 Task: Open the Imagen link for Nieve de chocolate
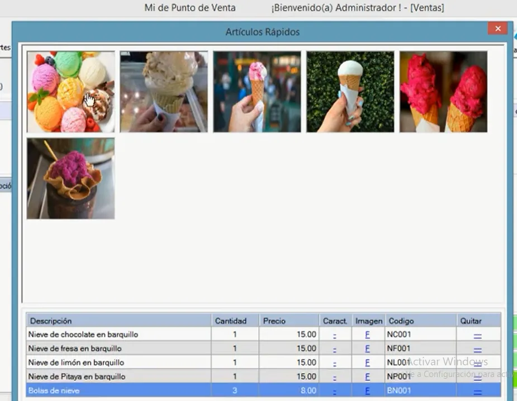pos(368,334)
